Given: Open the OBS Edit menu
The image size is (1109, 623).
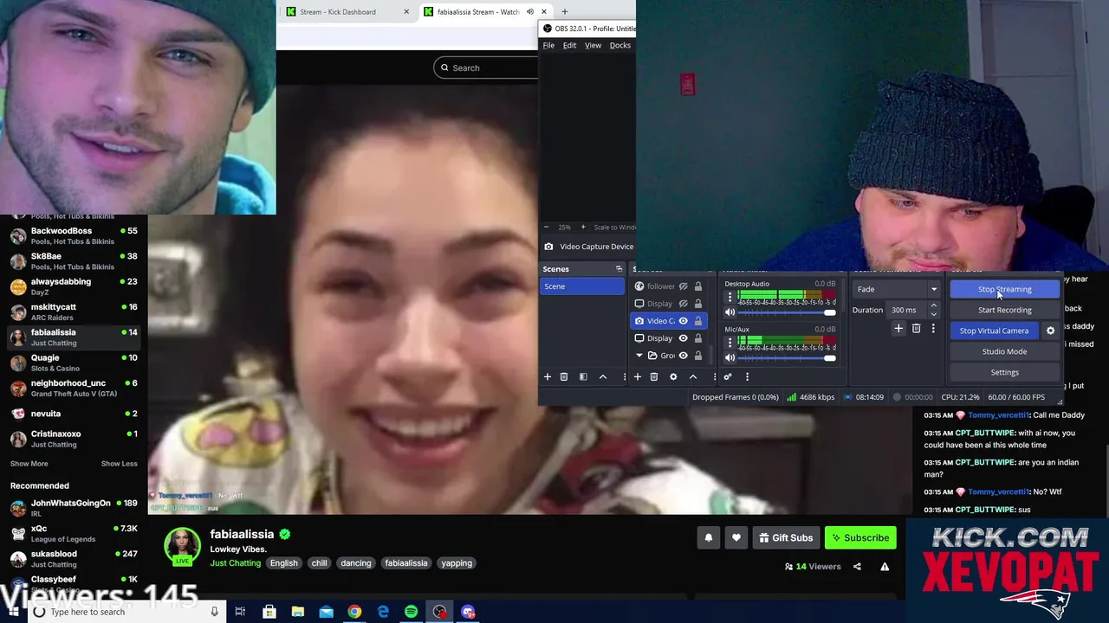Looking at the screenshot, I should point(569,45).
